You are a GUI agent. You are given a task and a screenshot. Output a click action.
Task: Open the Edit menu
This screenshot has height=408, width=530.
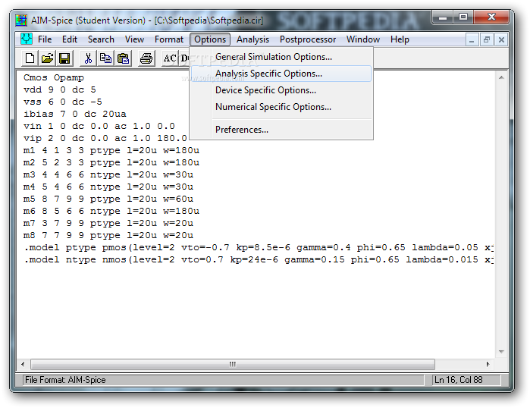pos(70,39)
